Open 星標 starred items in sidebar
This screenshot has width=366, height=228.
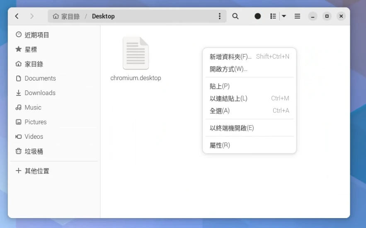click(31, 50)
